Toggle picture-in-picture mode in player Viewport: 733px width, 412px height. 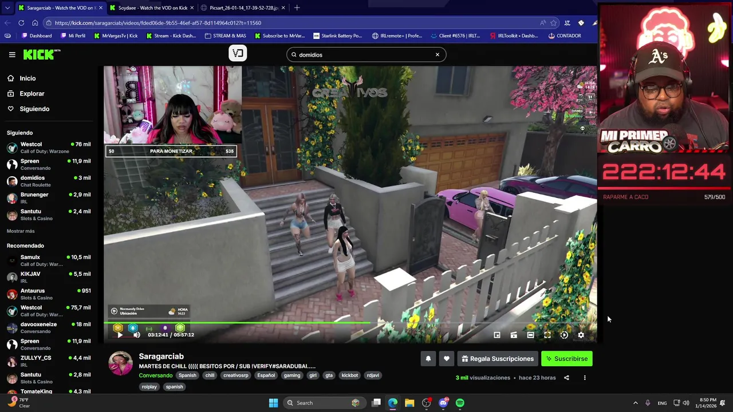tap(497, 335)
